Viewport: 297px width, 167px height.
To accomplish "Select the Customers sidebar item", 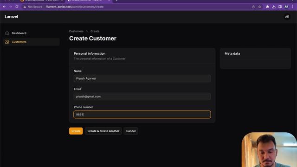I will 32,42.
